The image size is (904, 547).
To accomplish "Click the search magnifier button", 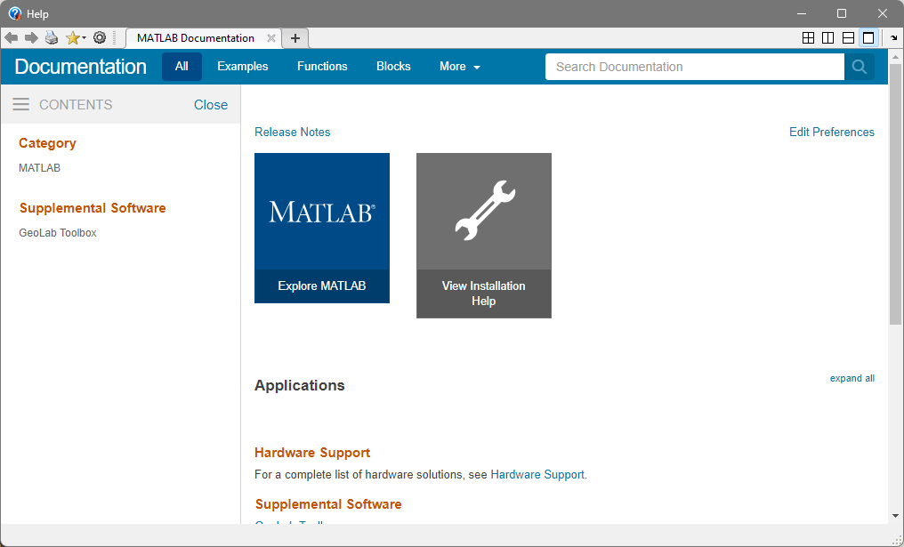I will (859, 67).
